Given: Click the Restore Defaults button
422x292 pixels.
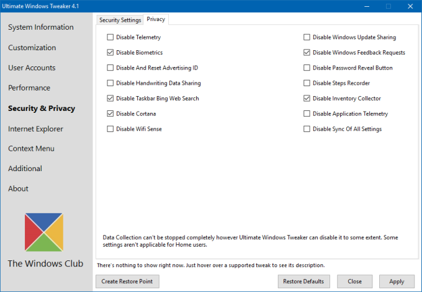Looking at the screenshot, I should coord(303,281).
